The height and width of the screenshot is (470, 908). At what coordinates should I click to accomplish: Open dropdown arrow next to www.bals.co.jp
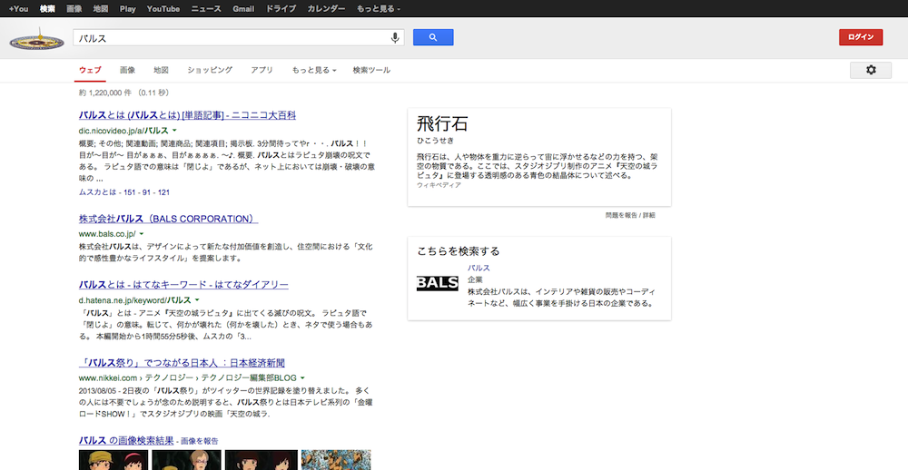[x=142, y=234]
